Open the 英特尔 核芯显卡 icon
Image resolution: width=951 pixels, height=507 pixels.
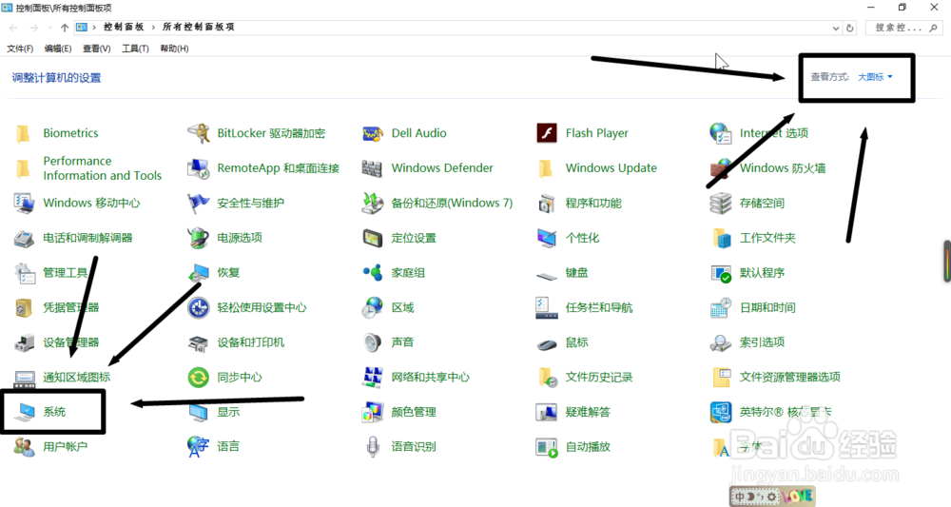pyautogui.click(x=721, y=412)
